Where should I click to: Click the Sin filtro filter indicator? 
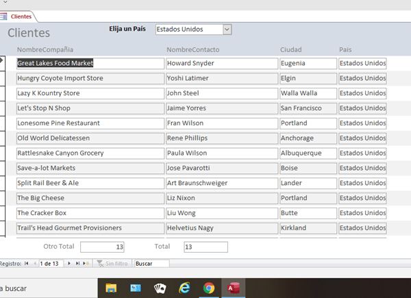[x=112, y=263]
